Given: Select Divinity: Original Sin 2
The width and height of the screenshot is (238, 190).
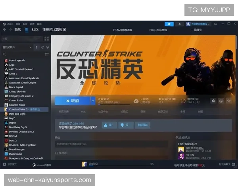Looking at the screenshot, I should click(21, 132).
